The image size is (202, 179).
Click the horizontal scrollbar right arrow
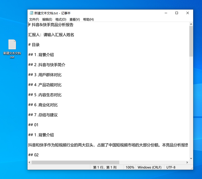point(187,162)
